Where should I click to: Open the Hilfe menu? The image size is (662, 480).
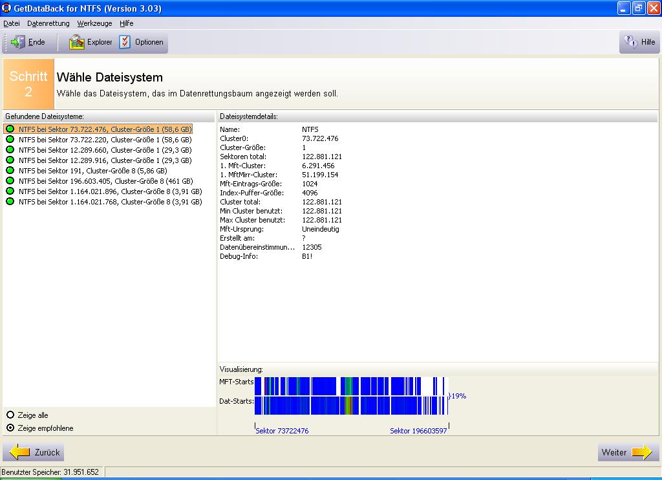[x=126, y=23]
